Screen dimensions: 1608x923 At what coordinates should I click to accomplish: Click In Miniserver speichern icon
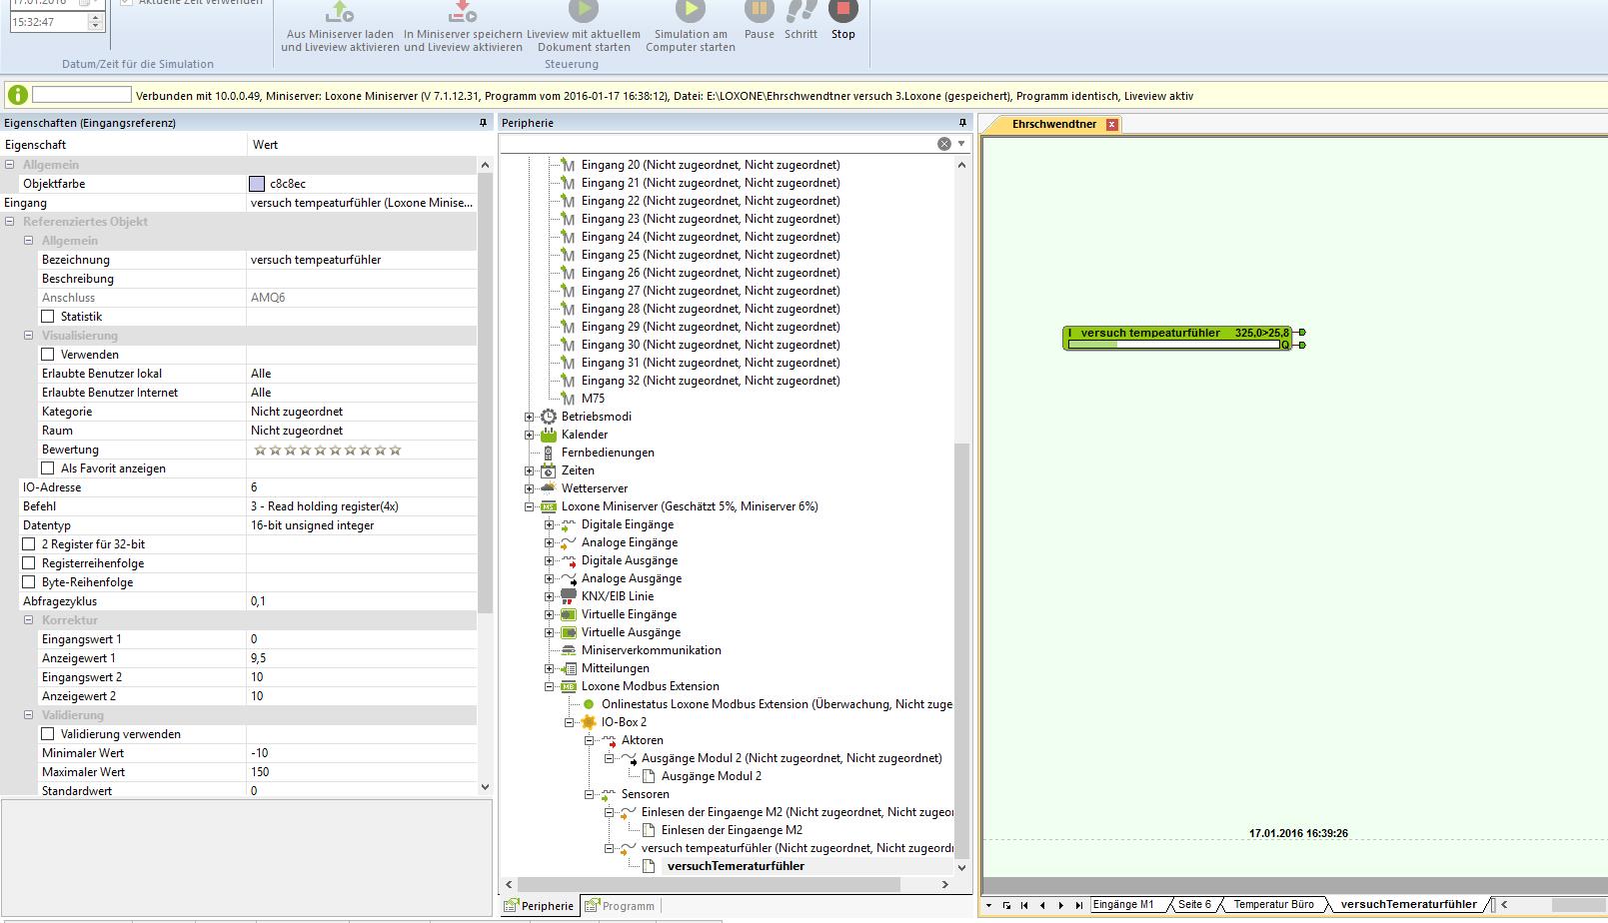point(463,11)
